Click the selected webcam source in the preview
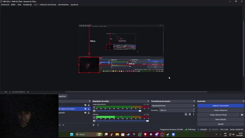This screenshot has height=138, width=245. click(89, 65)
